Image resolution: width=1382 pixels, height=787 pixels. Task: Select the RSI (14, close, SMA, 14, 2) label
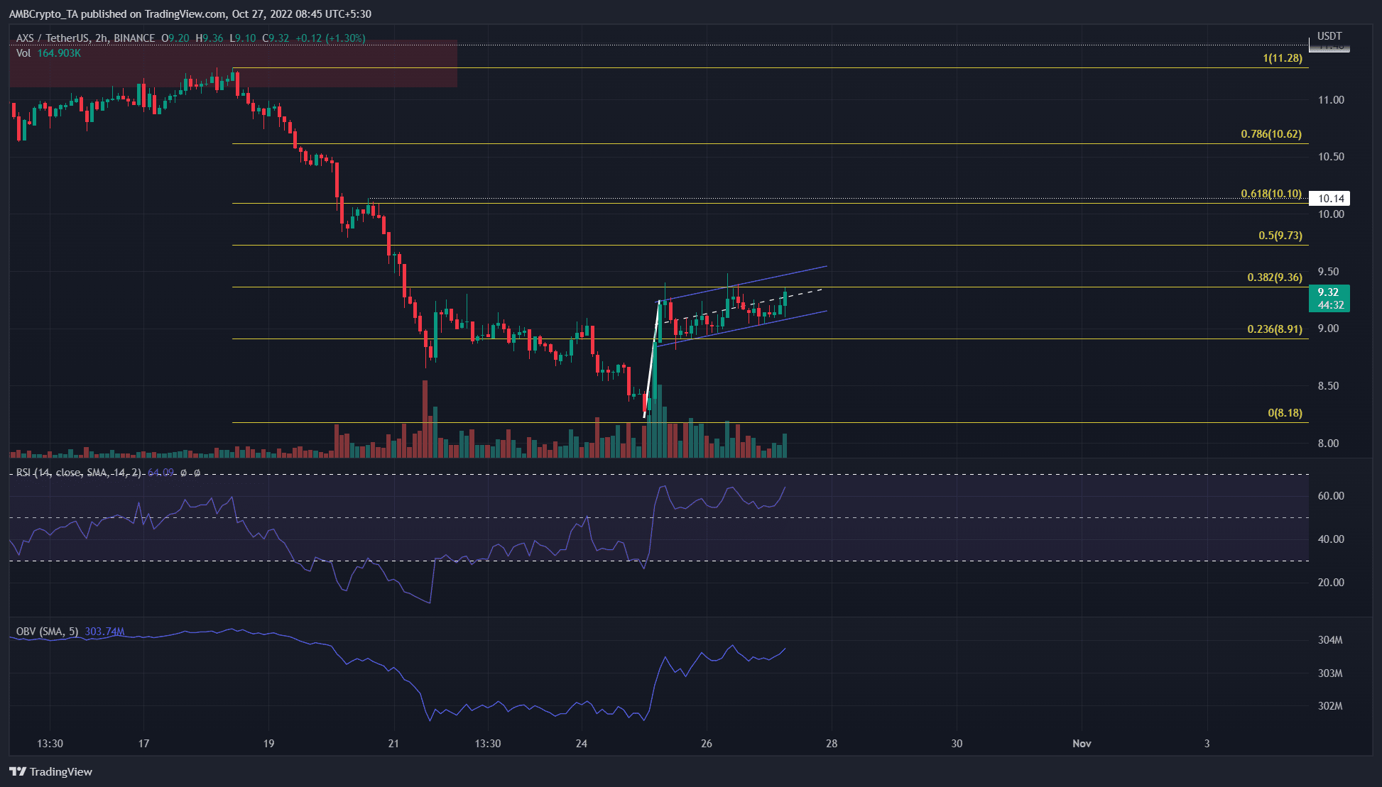pos(79,473)
